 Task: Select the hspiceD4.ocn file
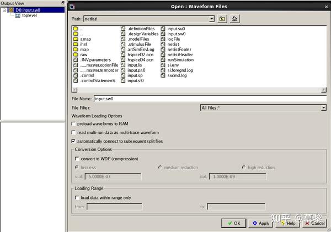[140, 60]
